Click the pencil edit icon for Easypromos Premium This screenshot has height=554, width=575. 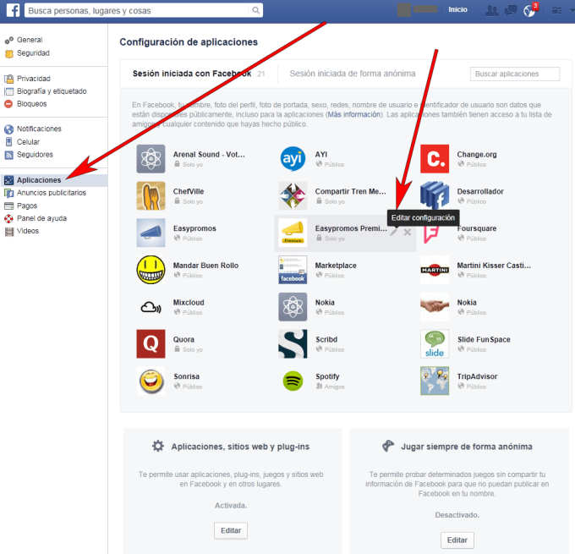[393, 233]
